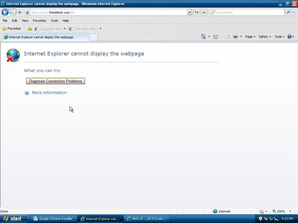Open the Help menu
The image size is (298, 223).
(66, 21)
